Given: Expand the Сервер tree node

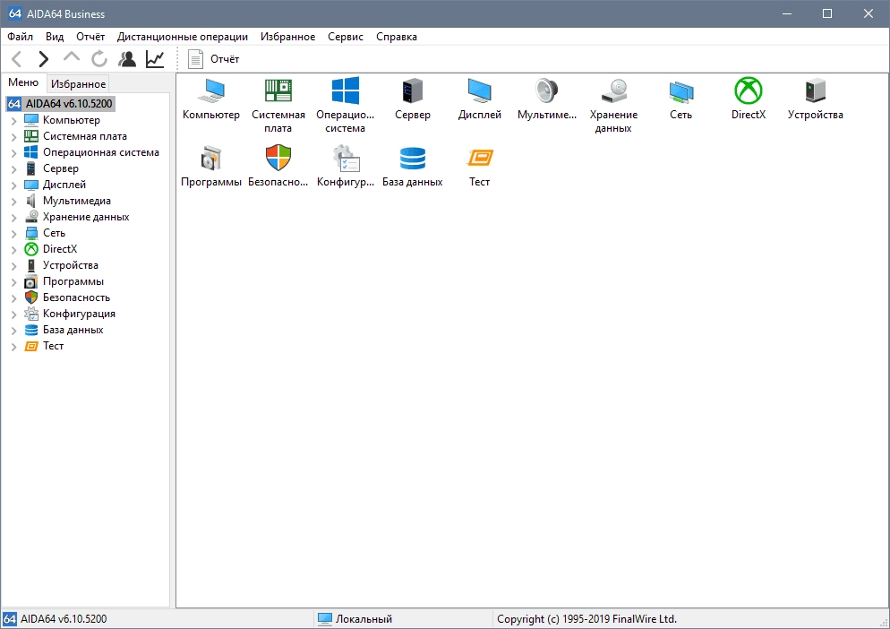Looking at the screenshot, I should click(x=13, y=168).
